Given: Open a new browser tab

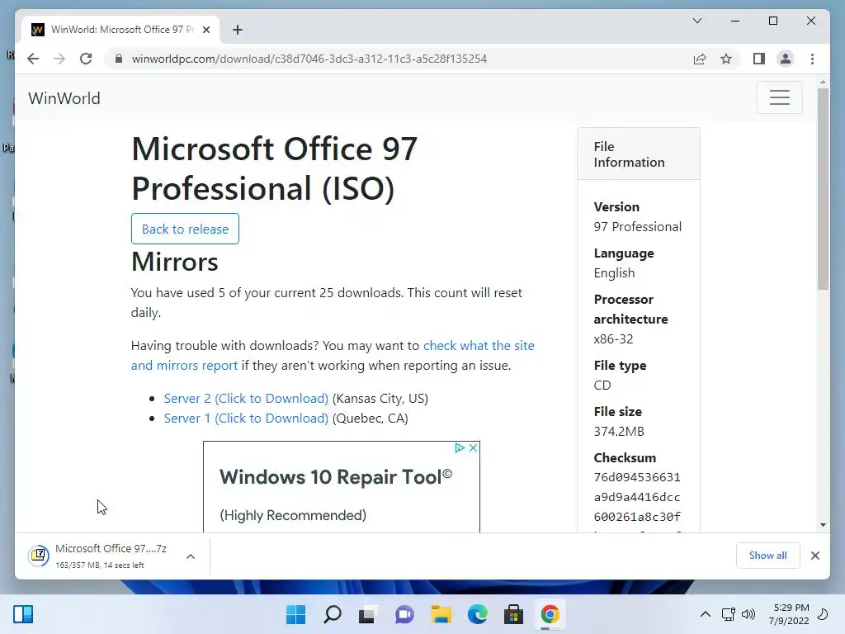Looking at the screenshot, I should 237,30.
